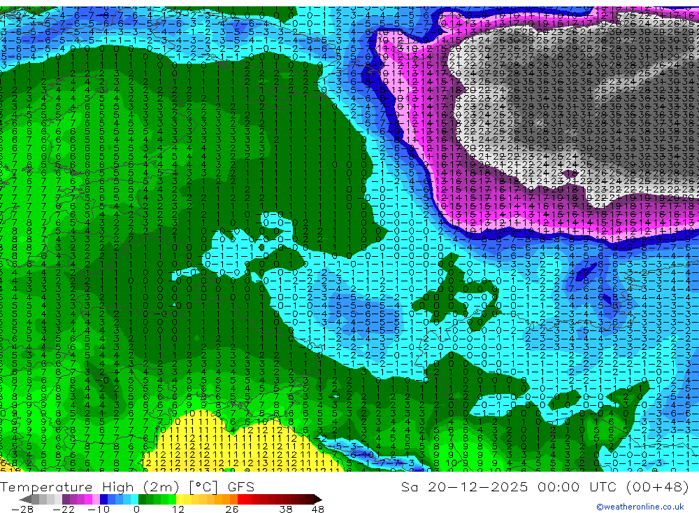Click the dark brown right arrow tip of legend
Image resolution: width=699 pixels, height=513 pixels.
(x=318, y=500)
